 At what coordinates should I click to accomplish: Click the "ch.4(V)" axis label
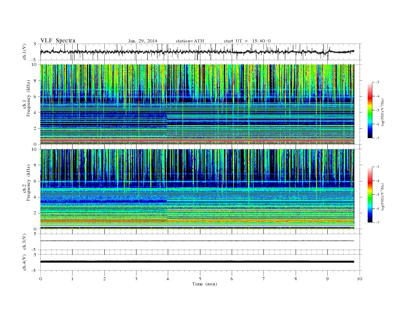tap(25, 262)
